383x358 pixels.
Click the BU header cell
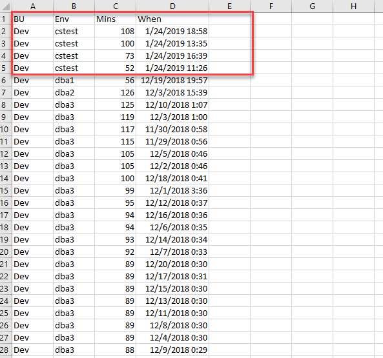coord(32,19)
